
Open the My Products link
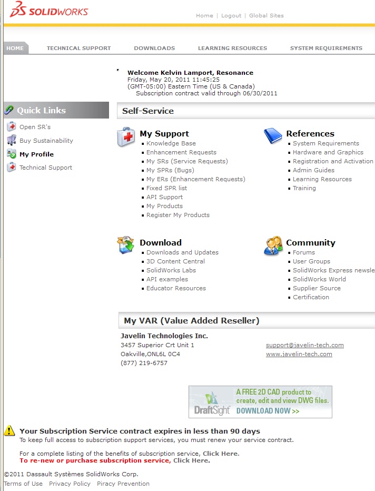tap(164, 206)
